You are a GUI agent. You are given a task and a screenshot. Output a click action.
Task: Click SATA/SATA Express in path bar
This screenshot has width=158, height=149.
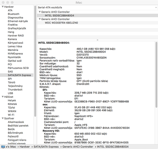tap(46, 147)
